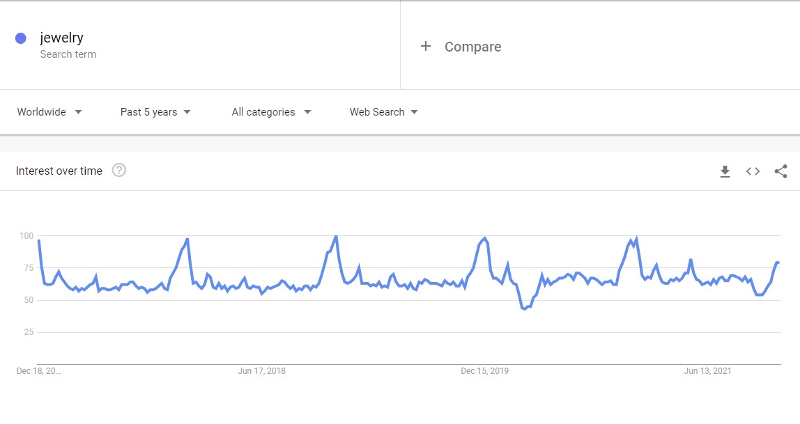Select the Dec 15, 2019 axis label
Screen dimensions: 800x424
point(484,371)
